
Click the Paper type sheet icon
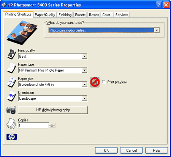(x=11, y=68)
